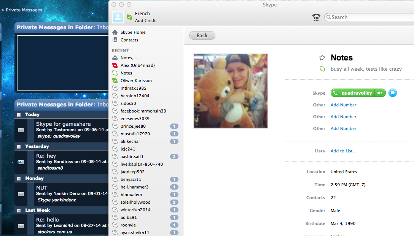The height and width of the screenshot is (236, 414).
Task: Send an instant message via blue chat icon
Action: [x=393, y=93]
